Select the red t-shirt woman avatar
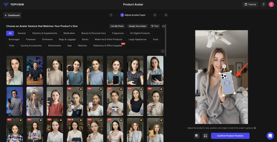 [x=55, y=101]
